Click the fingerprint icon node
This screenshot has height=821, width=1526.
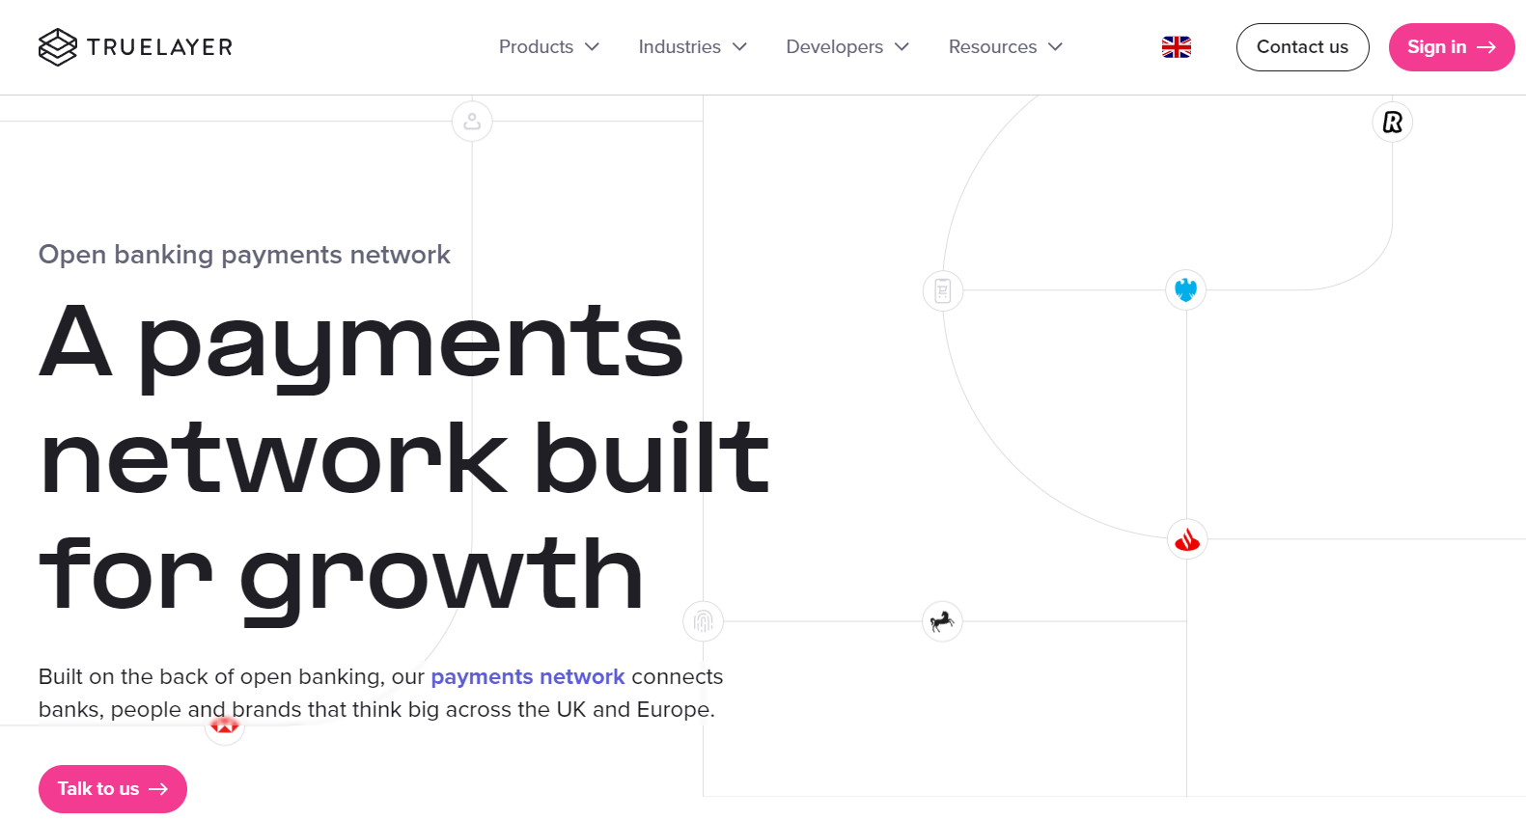(703, 621)
